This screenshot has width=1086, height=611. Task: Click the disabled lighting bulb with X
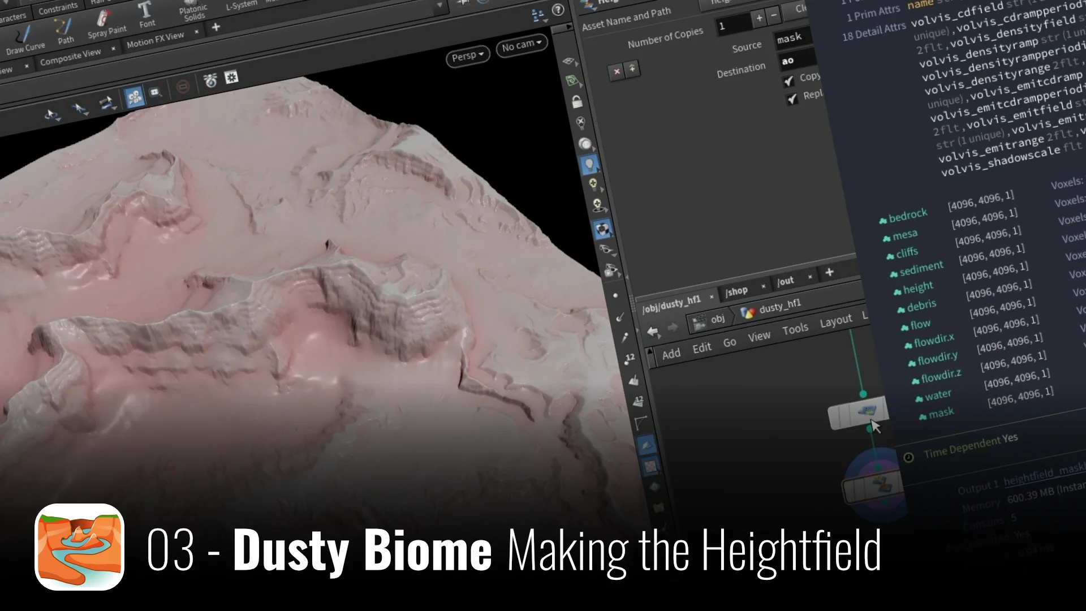[580, 122]
